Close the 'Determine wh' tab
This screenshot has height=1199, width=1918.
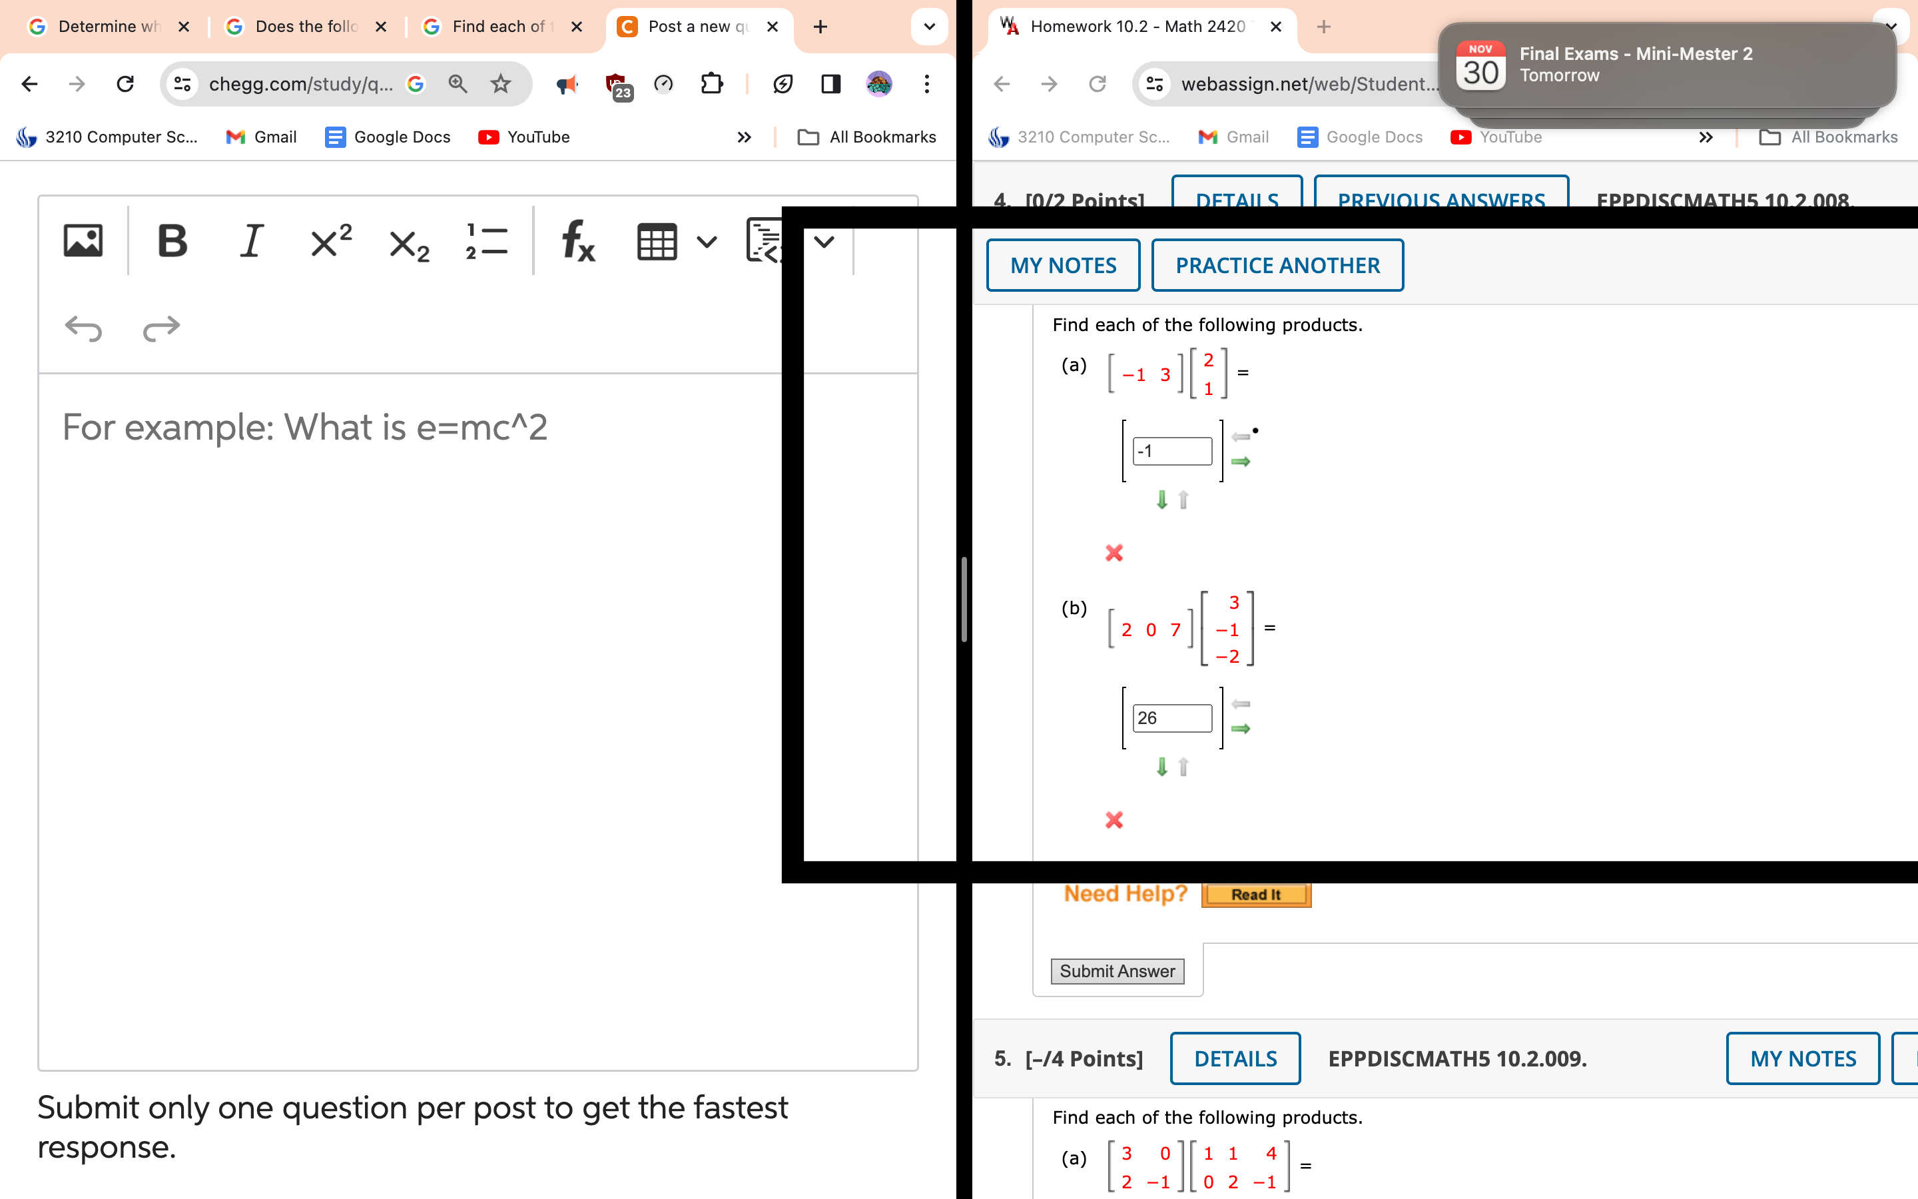click(x=184, y=26)
